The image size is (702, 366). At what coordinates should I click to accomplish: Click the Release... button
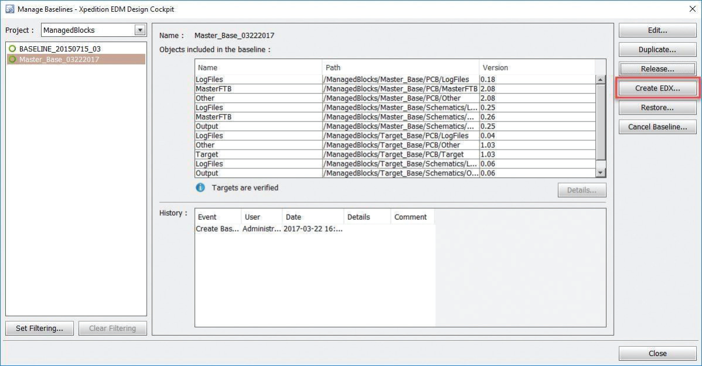657,69
